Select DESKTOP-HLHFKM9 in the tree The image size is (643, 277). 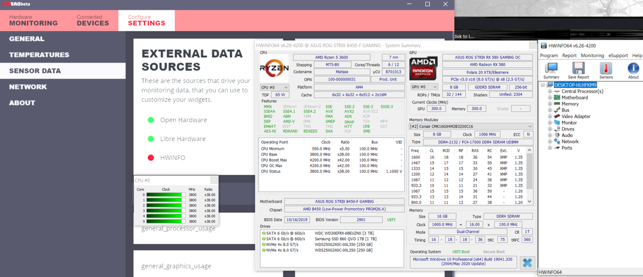pyautogui.click(x=574, y=85)
